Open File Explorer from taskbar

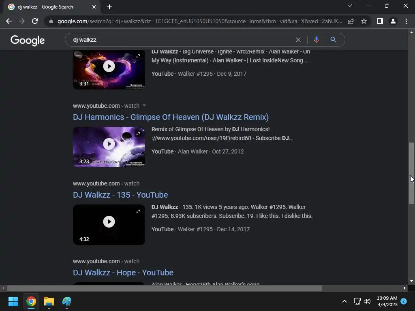click(49, 301)
